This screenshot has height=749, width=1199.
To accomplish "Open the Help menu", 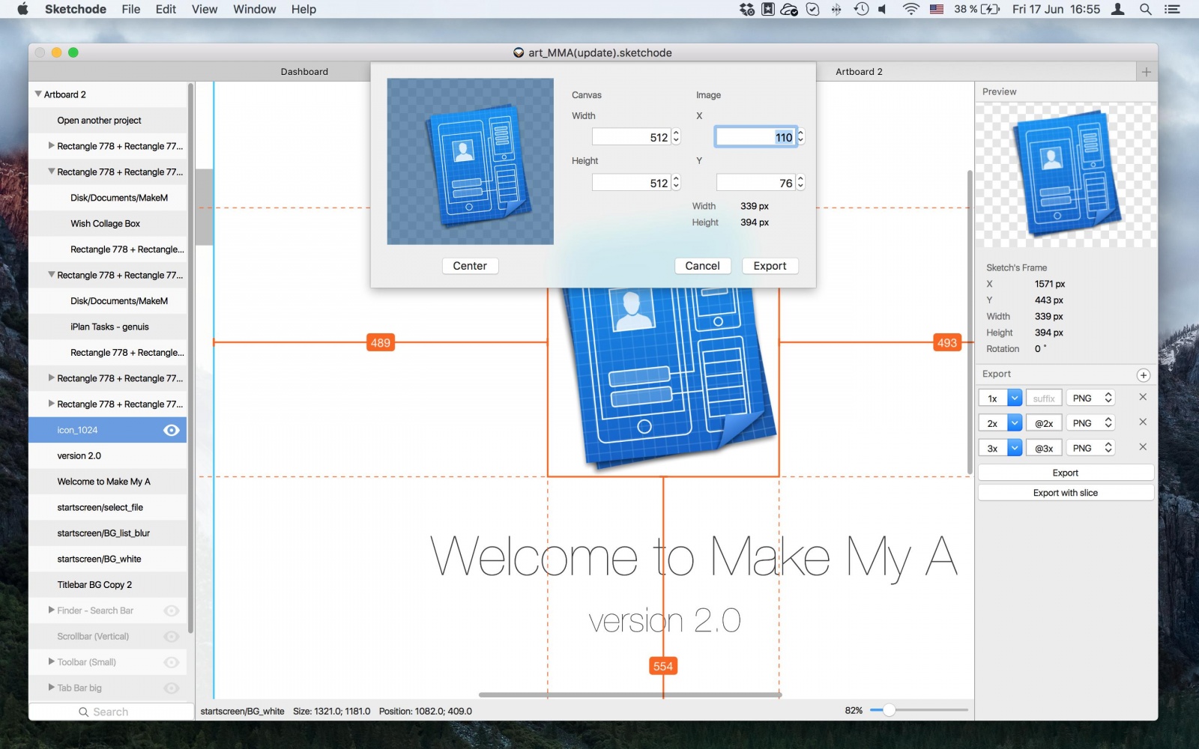I will coord(303,9).
